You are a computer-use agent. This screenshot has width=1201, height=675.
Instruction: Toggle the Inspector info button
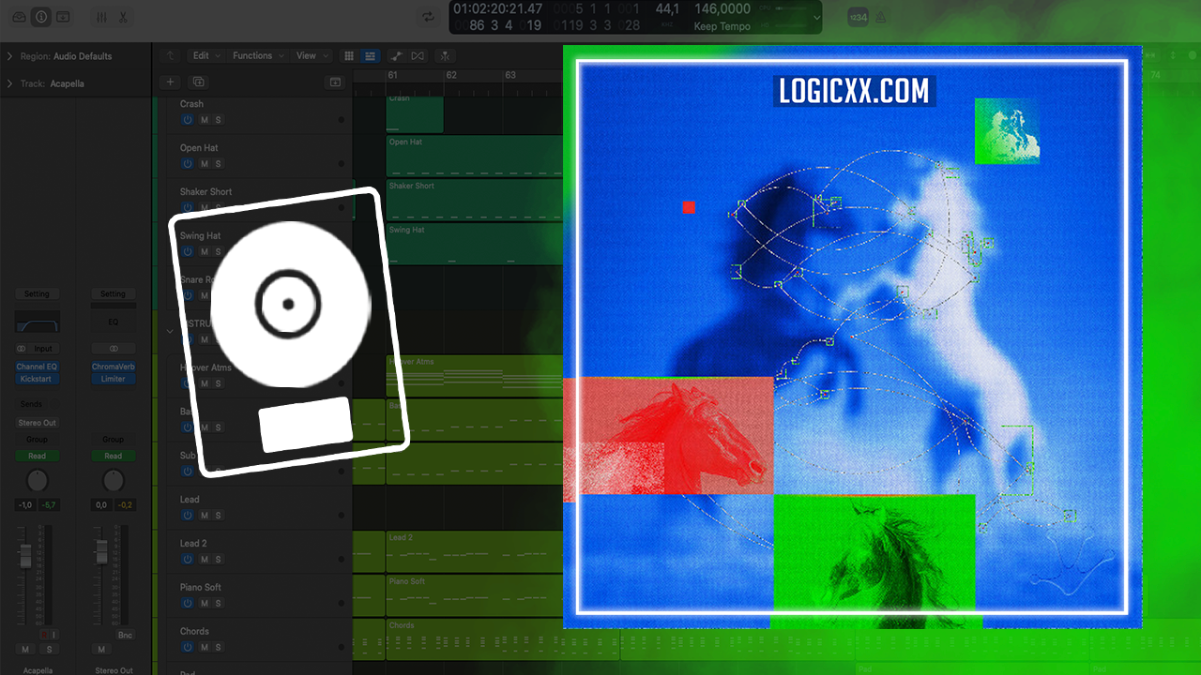41,17
